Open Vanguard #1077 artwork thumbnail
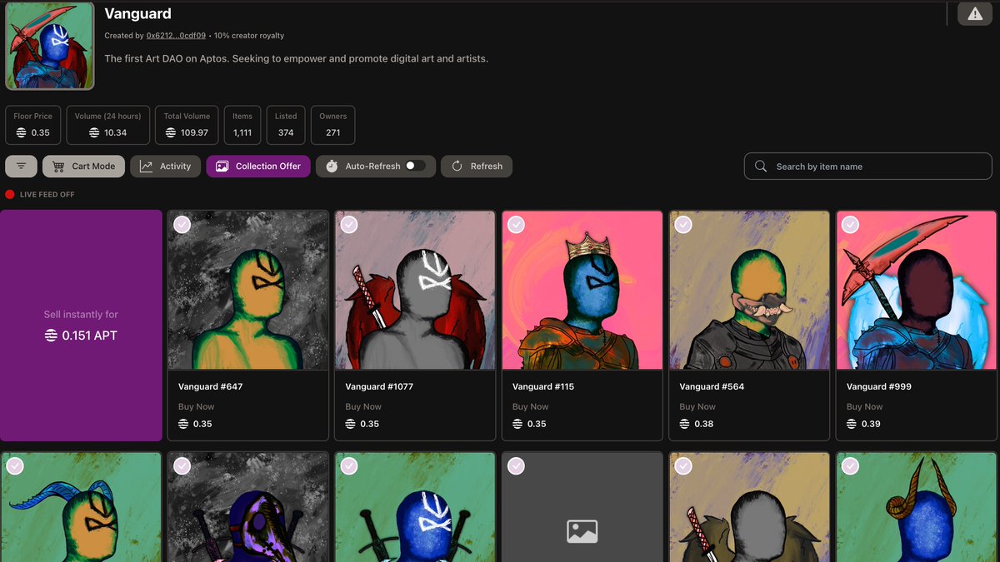1000x562 pixels. point(415,290)
